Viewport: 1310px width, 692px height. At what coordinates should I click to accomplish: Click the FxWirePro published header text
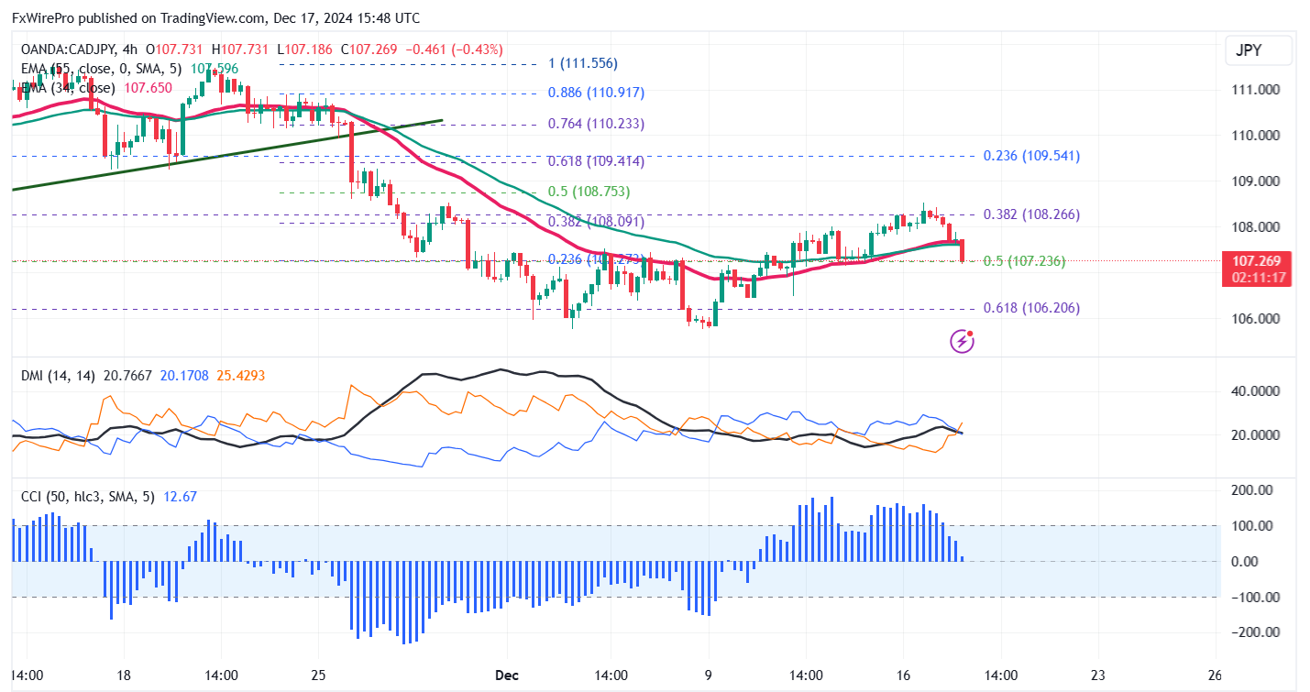tap(216, 17)
